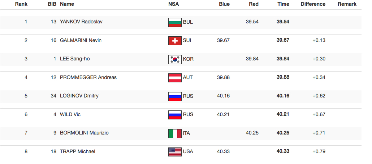372x164 pixels.
Task: Click TRAPP Michael name
Action: [77, 151]
